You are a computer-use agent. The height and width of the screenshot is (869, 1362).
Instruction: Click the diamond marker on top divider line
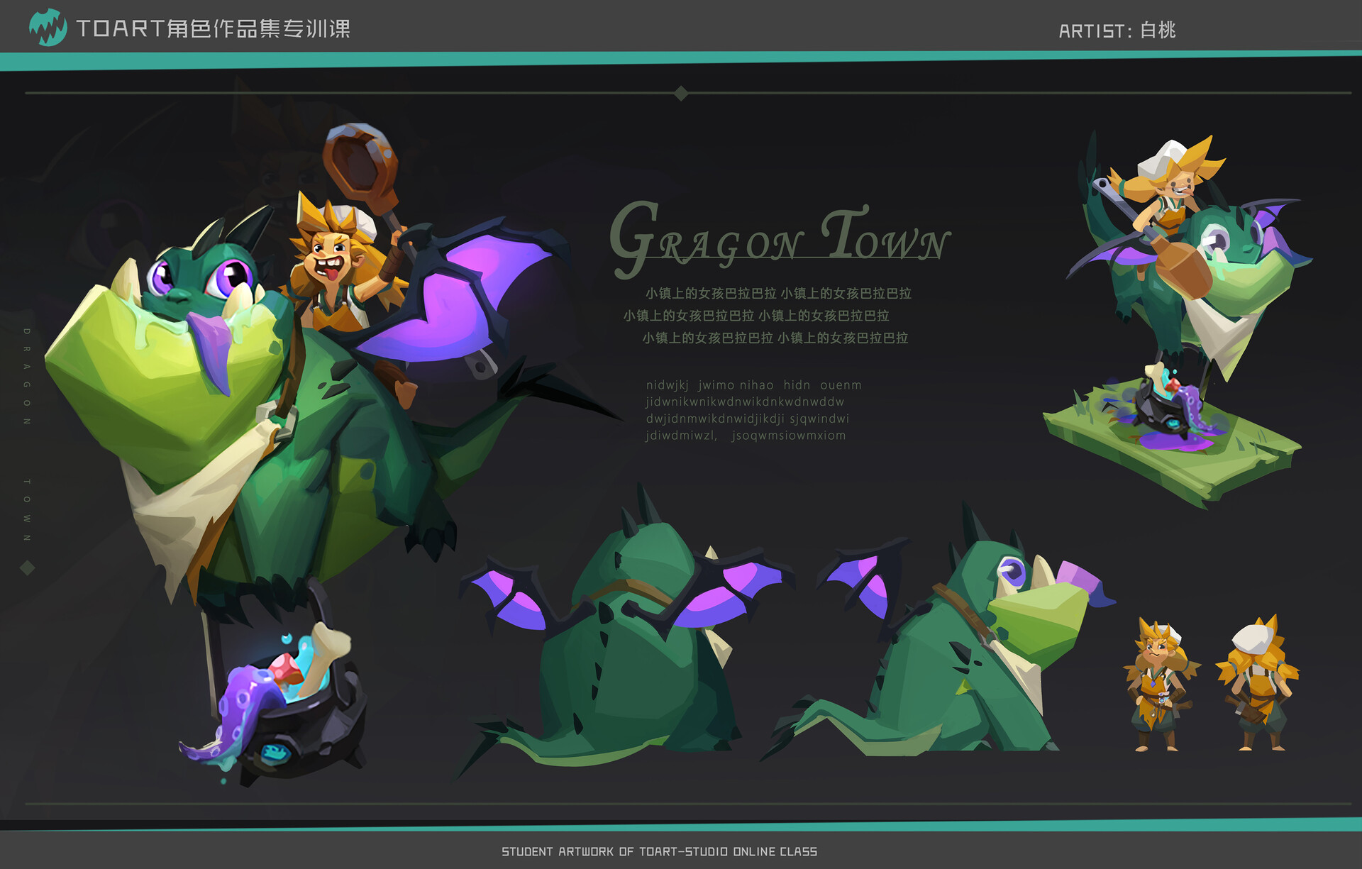681,93
